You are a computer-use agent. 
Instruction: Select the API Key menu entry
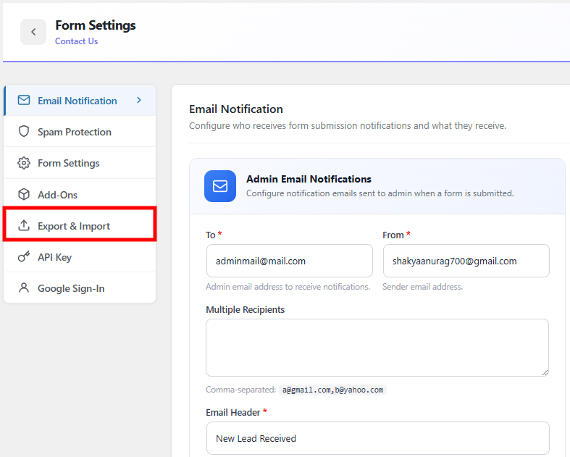[54, 257]
